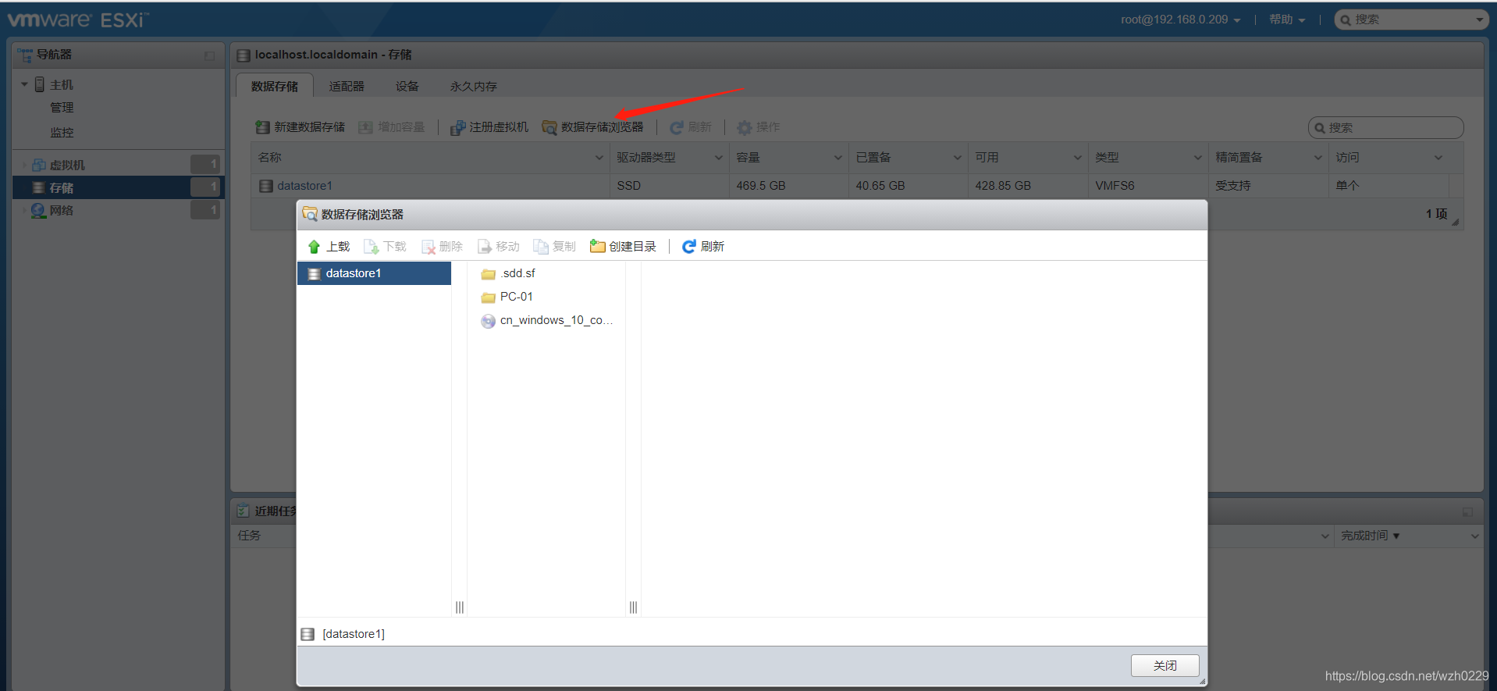1497x691 pixels.
Task: Open the root@192.168.0.209 user menu
Action: [x=1180, y=20]
